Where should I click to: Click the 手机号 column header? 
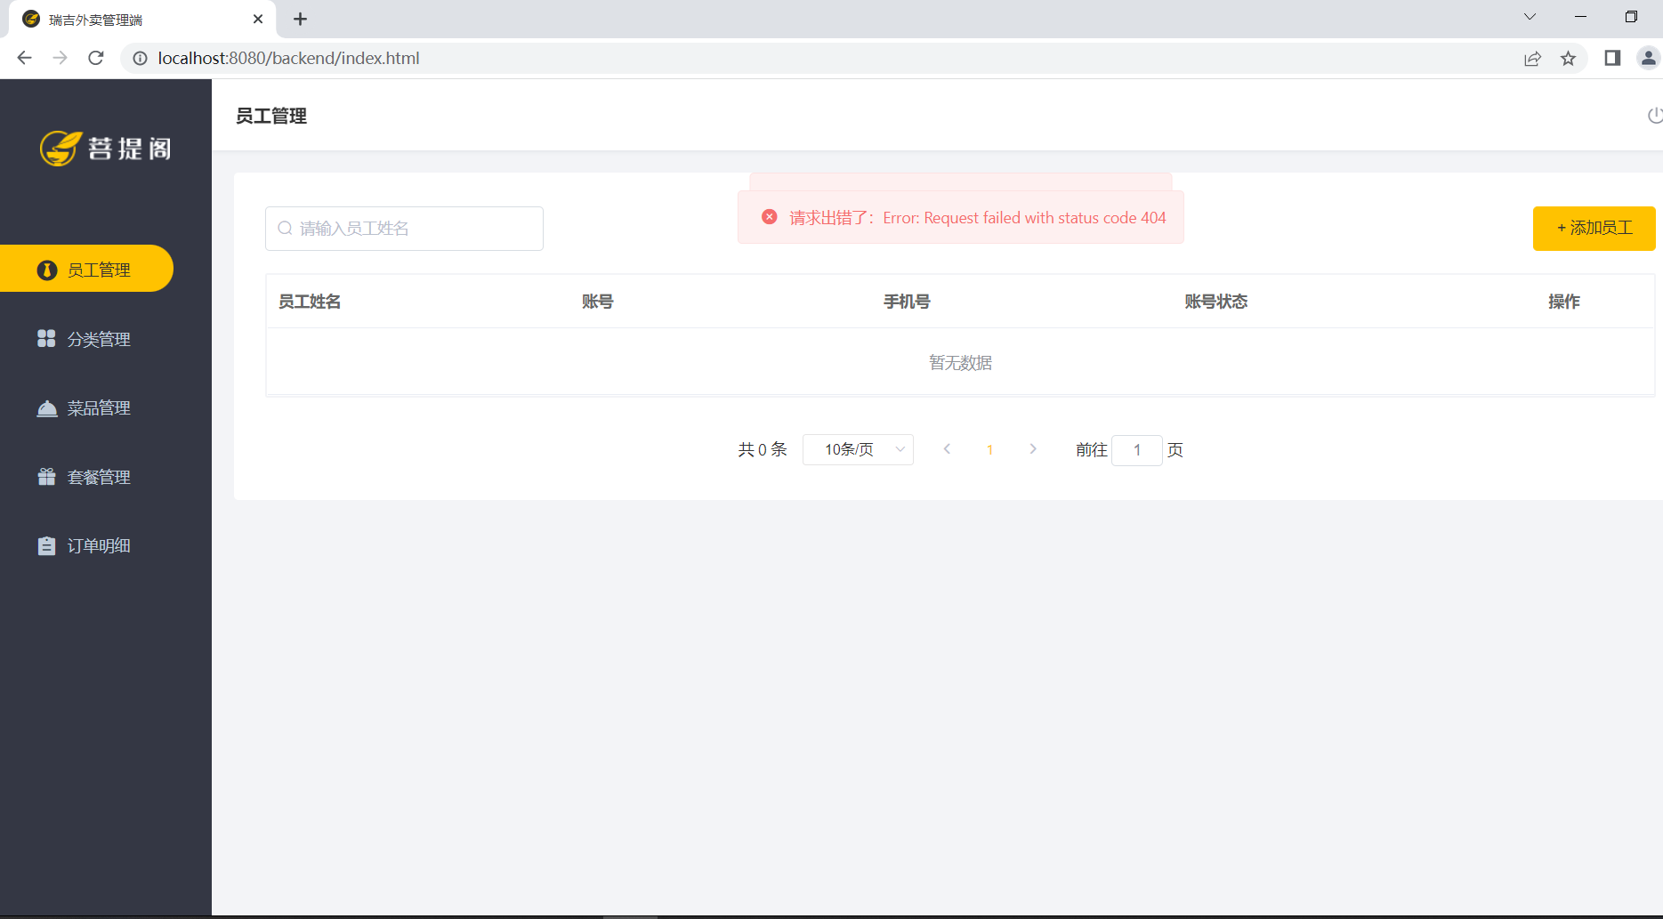pos(907,302)
